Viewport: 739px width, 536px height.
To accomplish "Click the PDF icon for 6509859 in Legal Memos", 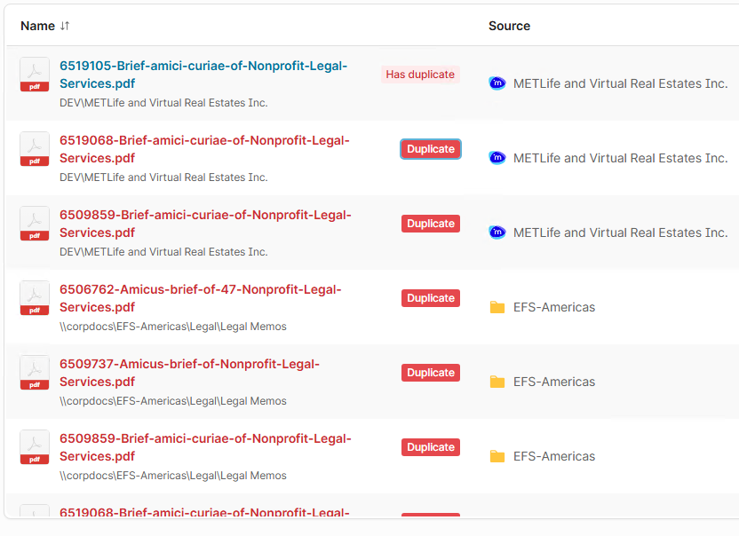I will [x=35, y=447].
